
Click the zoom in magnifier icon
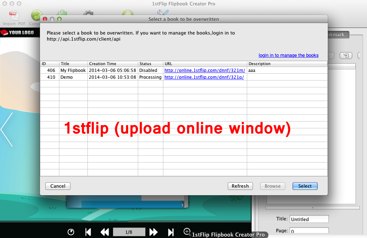[x=187, y=232]
